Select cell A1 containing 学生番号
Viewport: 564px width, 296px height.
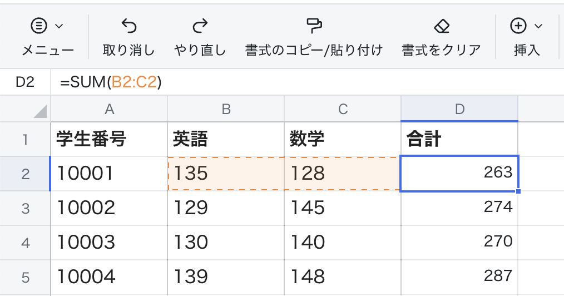pyautogui.click(x=109, y=139)
